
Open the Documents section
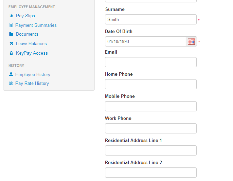[x=27, y=34]
